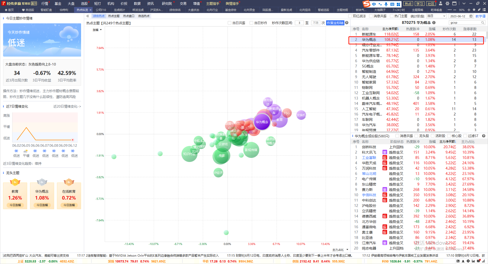Viewport: 488px width, 264px height.
Task: Zoom out with the minus icon
Action: [x=454, y=10]
